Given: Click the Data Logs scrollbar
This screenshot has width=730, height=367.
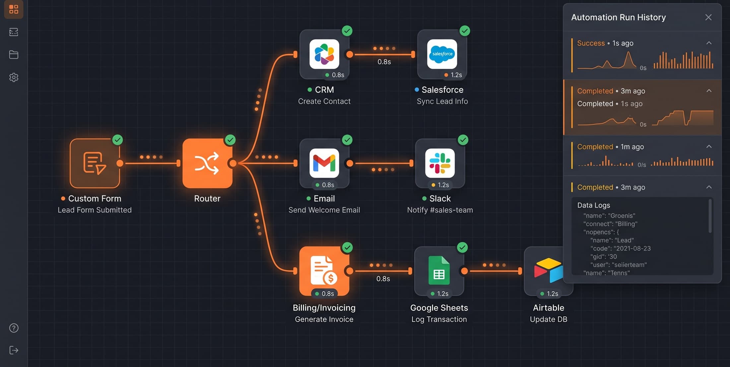Looking at the screenshot, I should (710, 216).
